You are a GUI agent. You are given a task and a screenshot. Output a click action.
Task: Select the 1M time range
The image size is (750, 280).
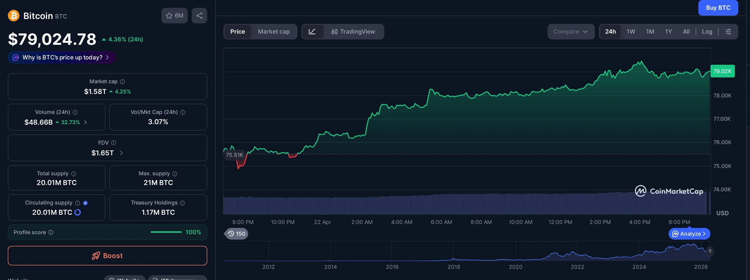point(650,32)
